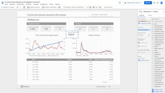This screenshot has height=93, width=165.
Task: Click the Data Studio logo icon
Action: 2,3
